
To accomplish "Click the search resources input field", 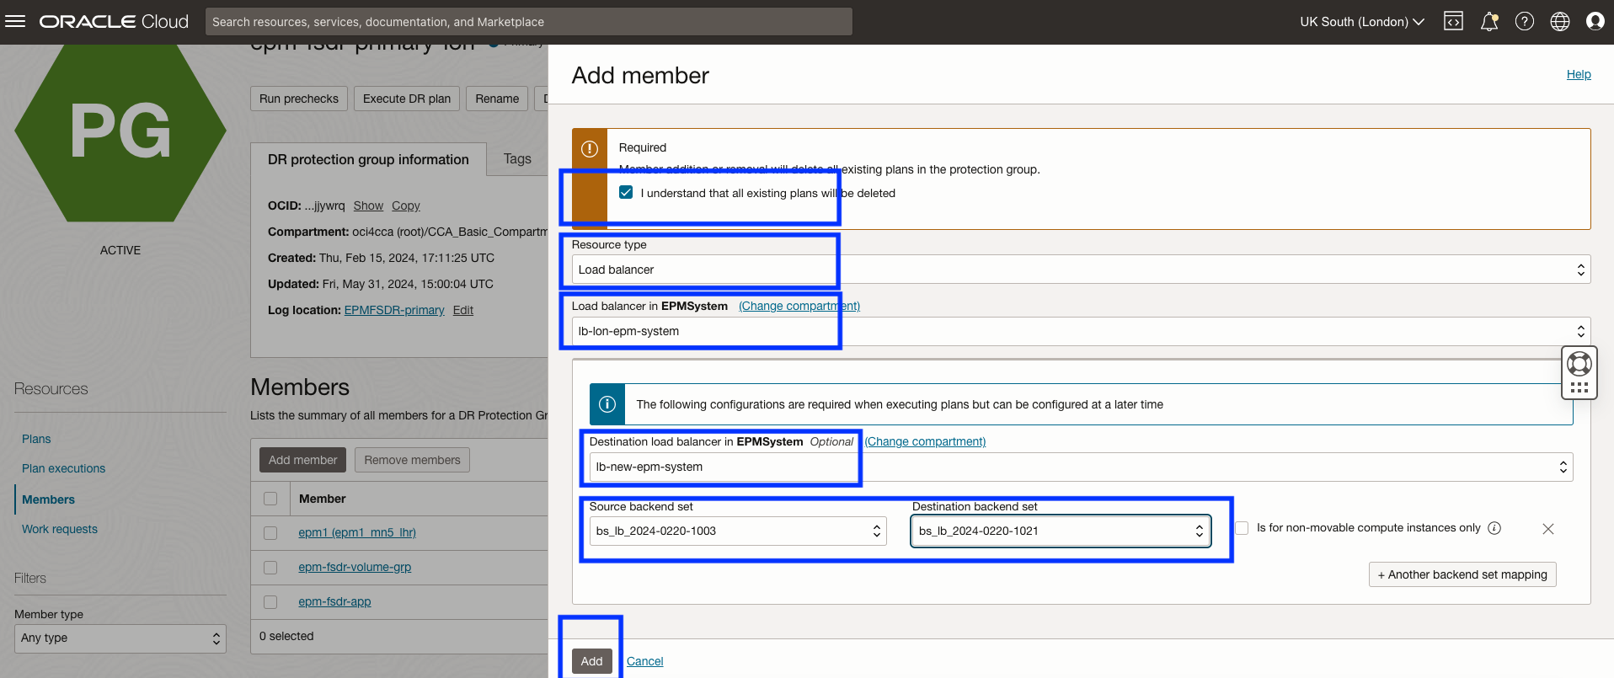I will (529, 22).
